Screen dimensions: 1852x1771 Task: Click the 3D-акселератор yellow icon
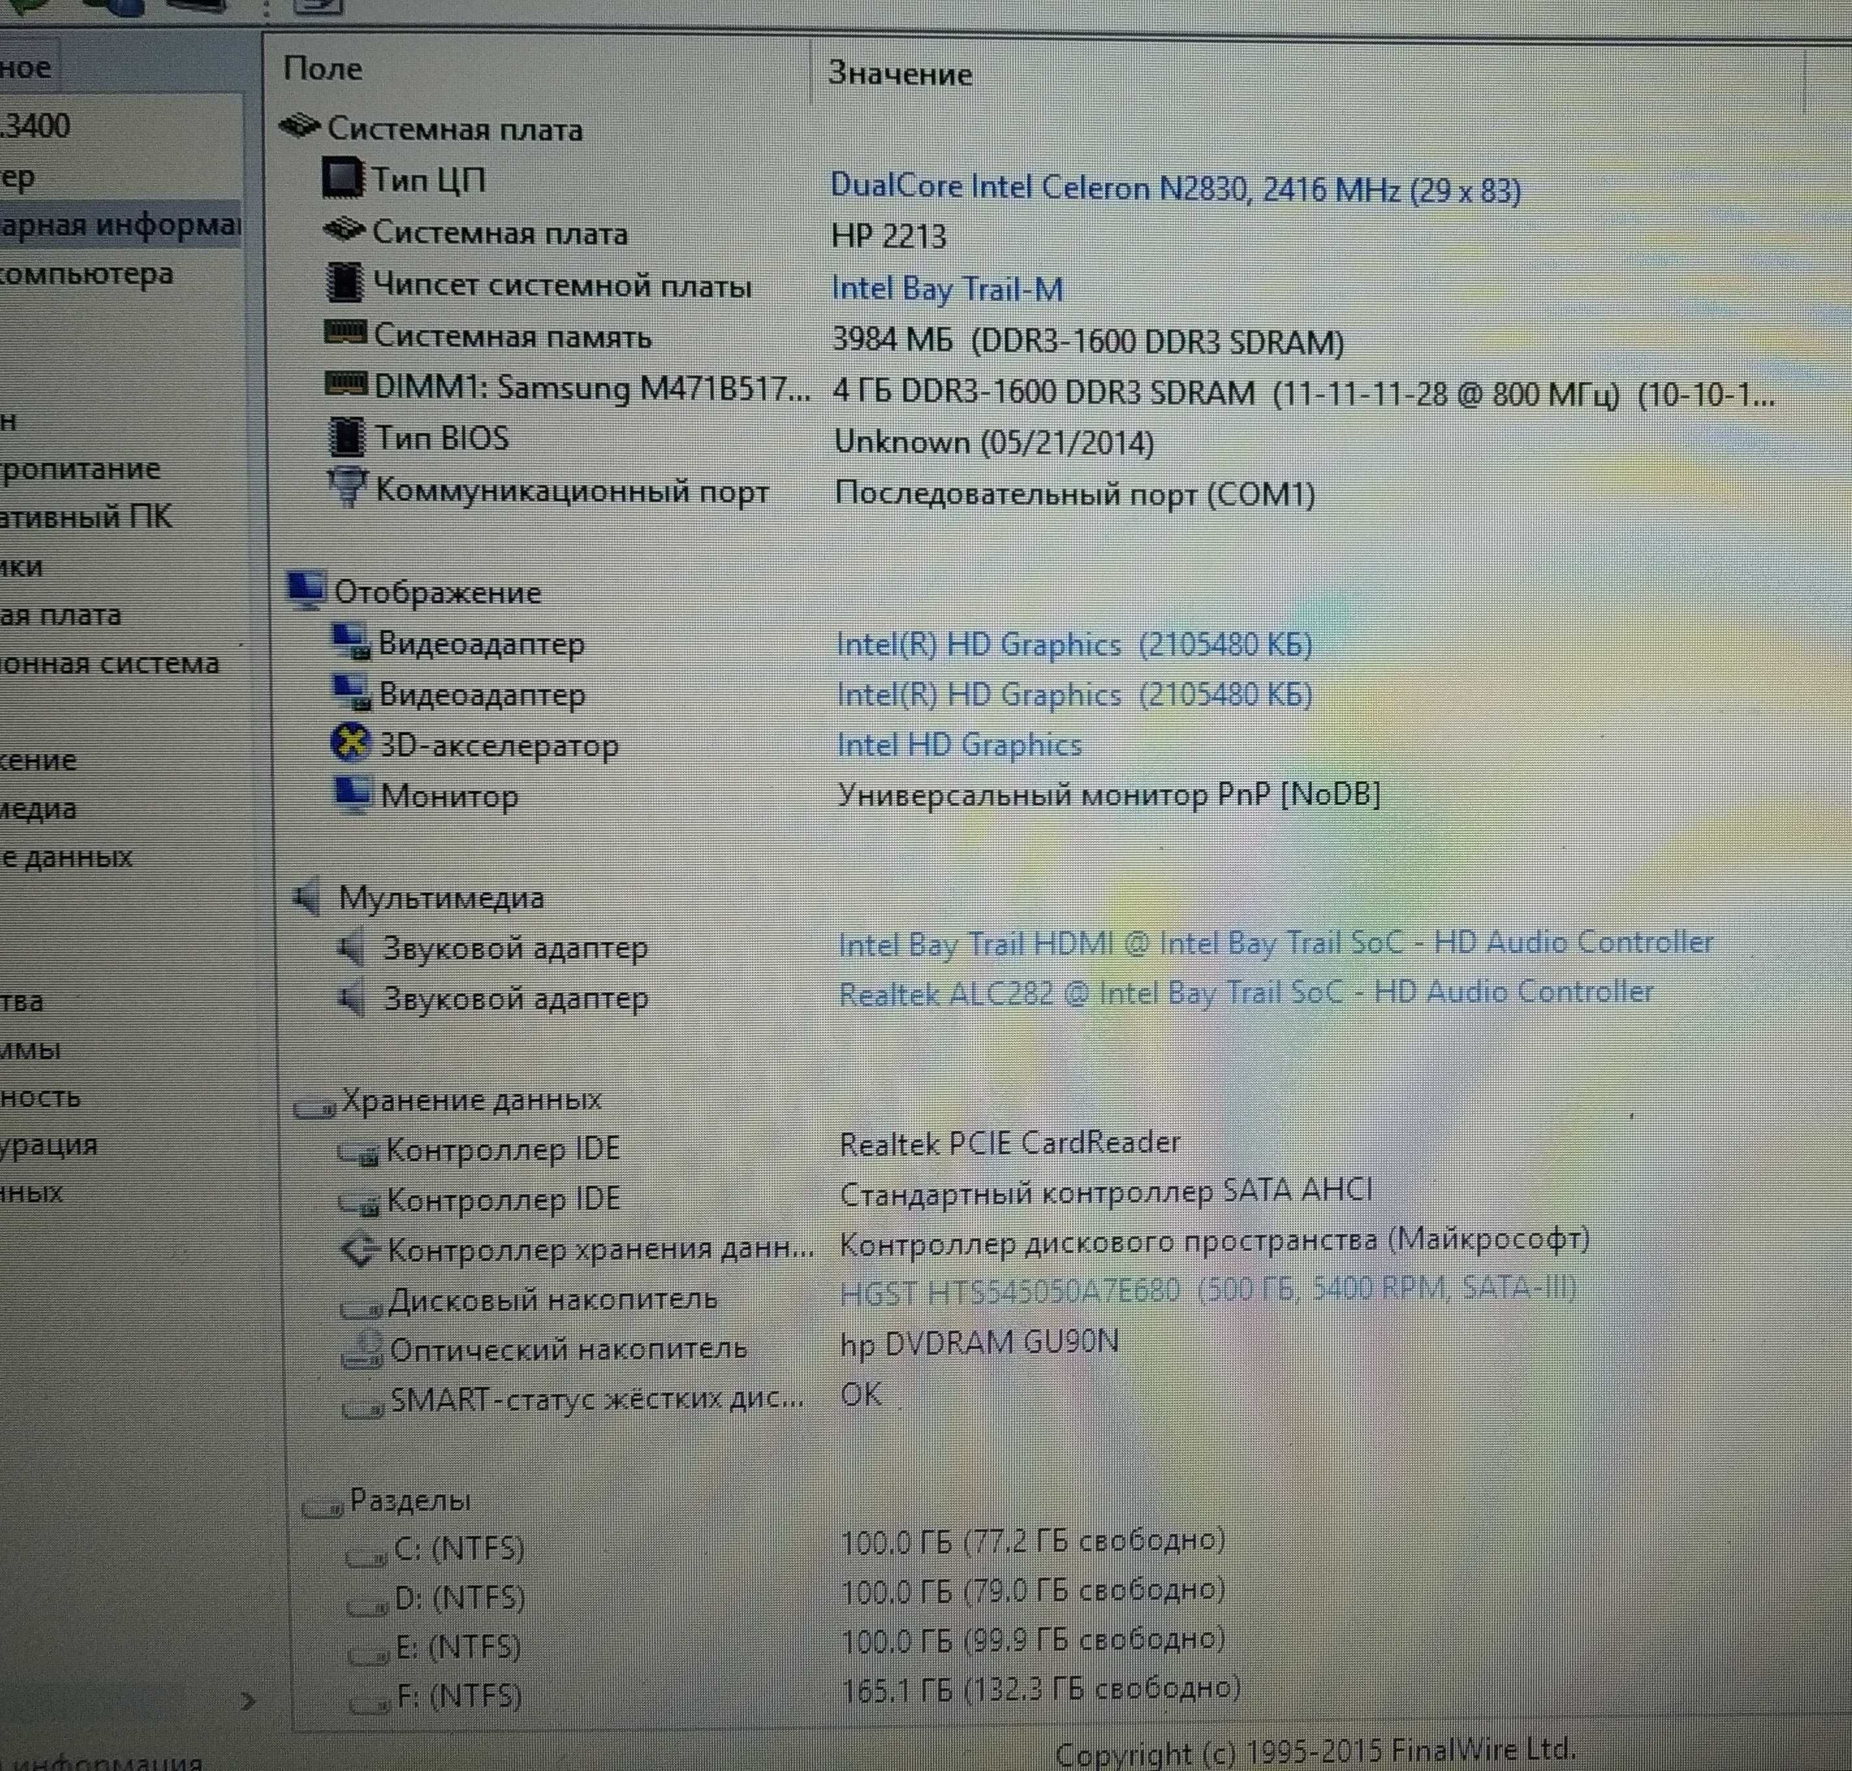click(x=350, y=742)
